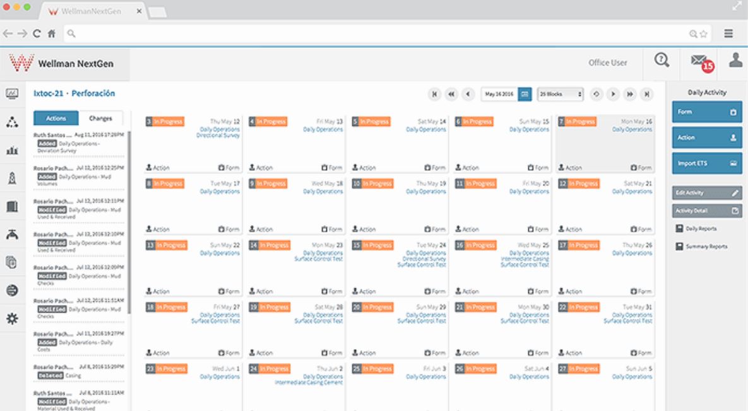Image resolution: width=748 pixels, height=411 pixels.
Task: Click the Wellman NextGen logo
Action: point(62,63)
